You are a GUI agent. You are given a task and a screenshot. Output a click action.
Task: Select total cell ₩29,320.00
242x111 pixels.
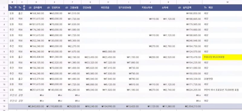pyautogui.click(x=72, y=106)
